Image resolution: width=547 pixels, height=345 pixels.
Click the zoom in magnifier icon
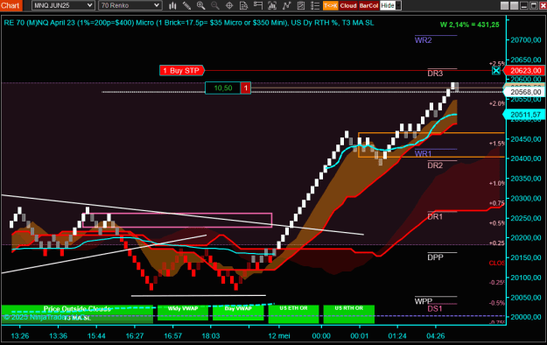(x=200, y=5)
